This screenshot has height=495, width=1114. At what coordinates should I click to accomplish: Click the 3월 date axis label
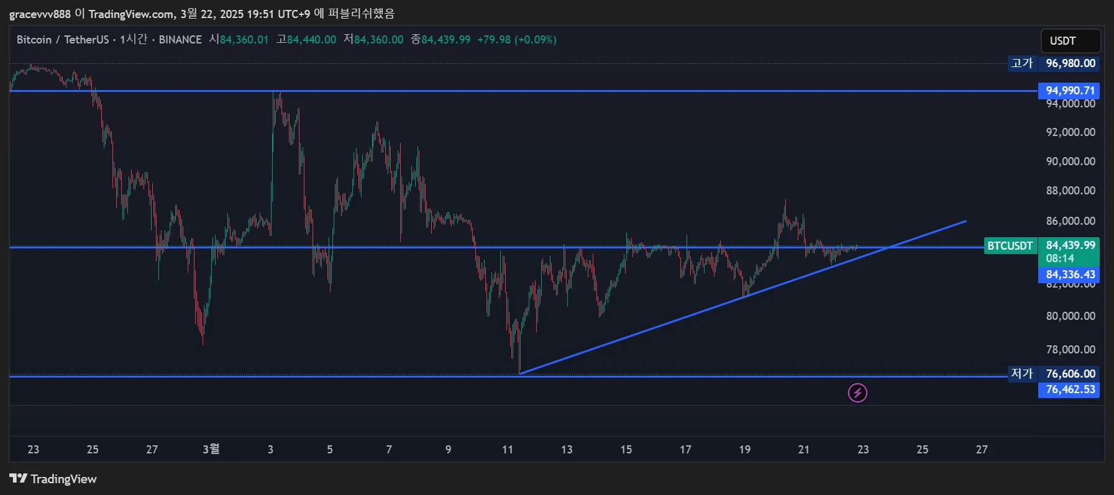[x=211, y=449]
